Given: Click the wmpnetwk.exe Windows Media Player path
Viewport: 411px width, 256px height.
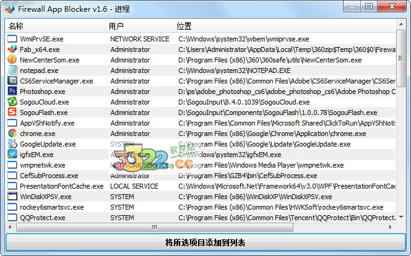Looking at the screenshot, I should (x=261, y=165).
